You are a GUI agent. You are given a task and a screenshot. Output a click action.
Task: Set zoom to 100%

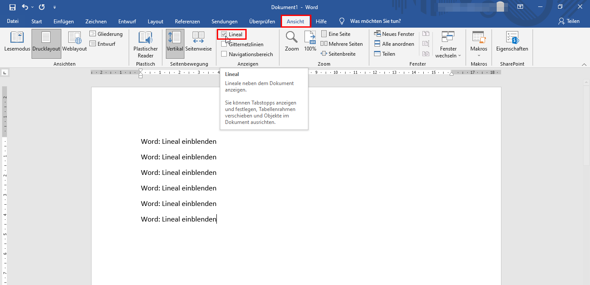(310, 42)
